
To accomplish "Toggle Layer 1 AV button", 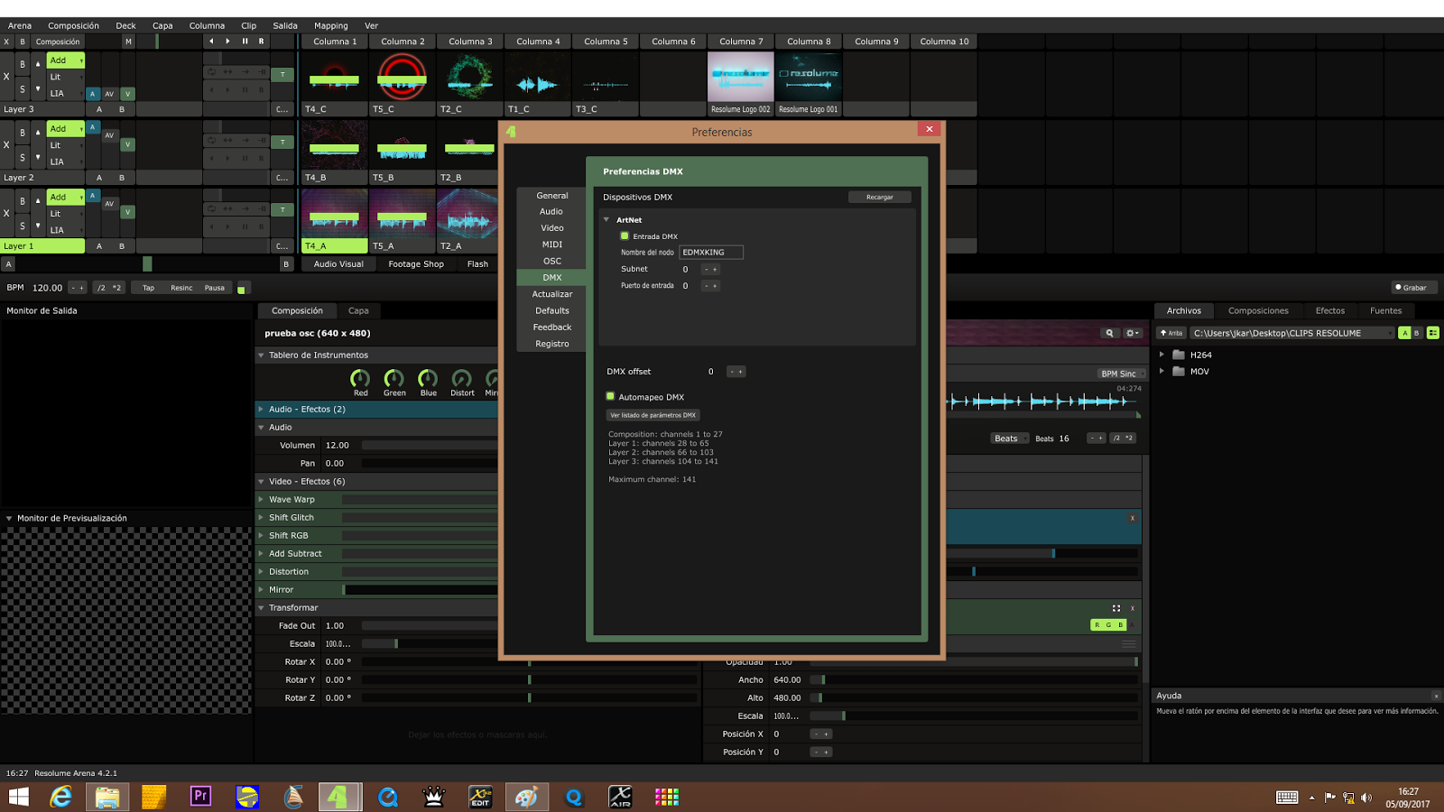I will point(109,203).
